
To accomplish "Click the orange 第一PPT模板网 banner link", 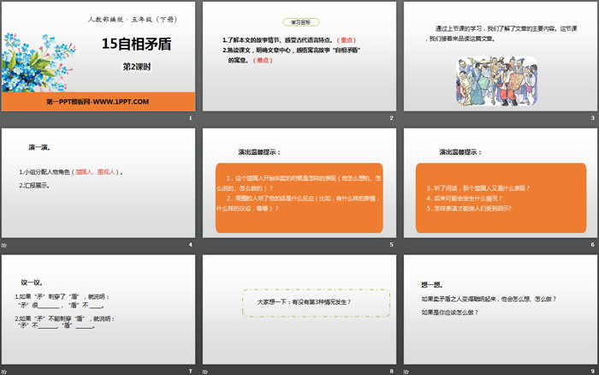I will [x=98, y=102].
